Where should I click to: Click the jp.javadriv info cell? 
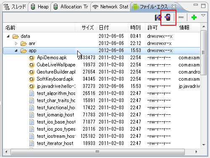coord(189,86)
